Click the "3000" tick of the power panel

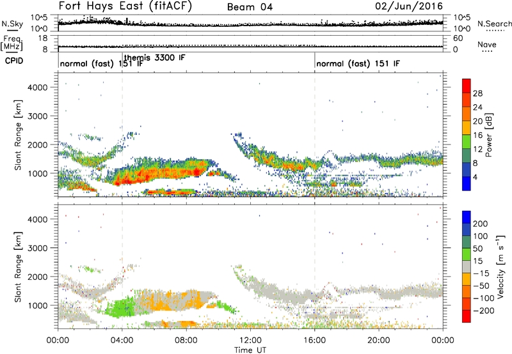(x=38, y=116)
